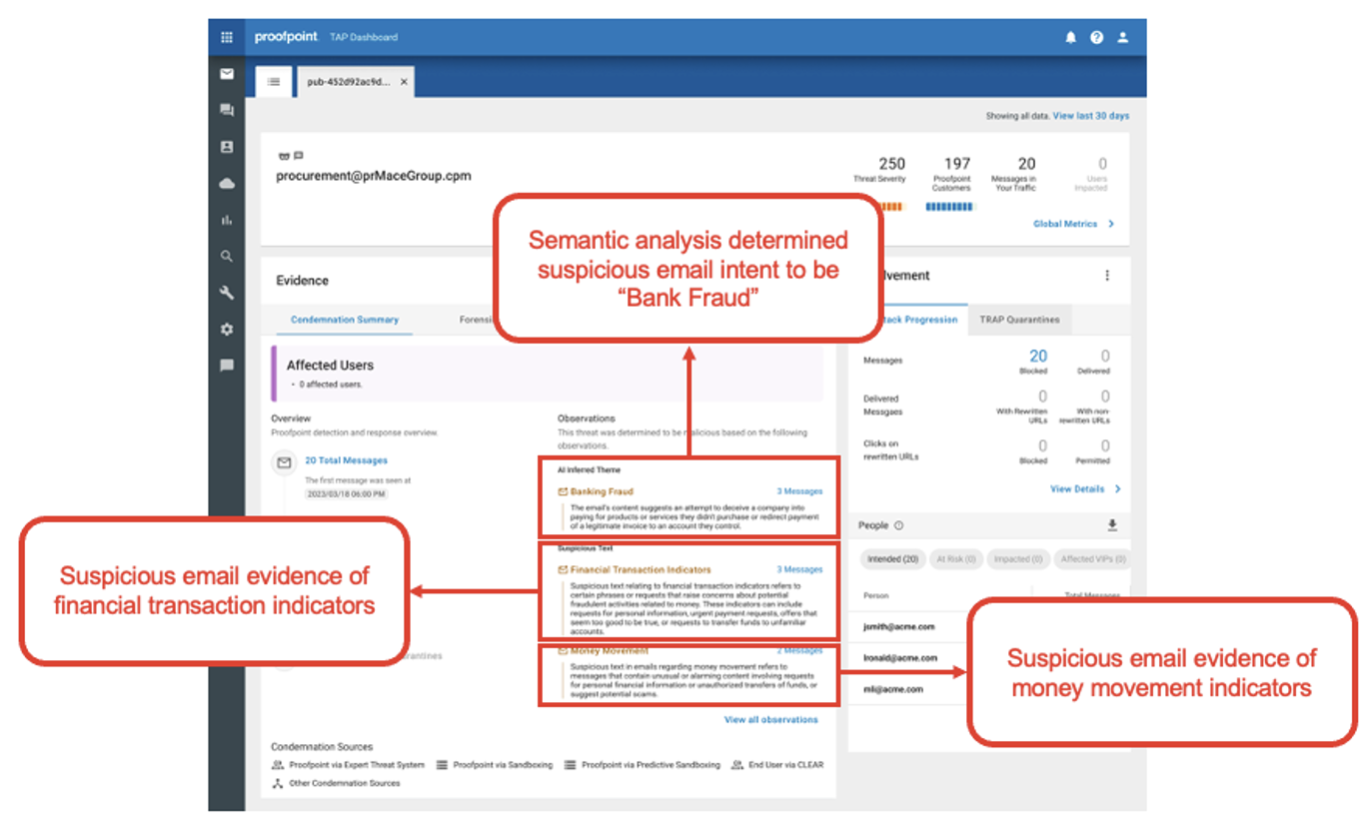
Task: Click the 20 Blocked messages count
Action: tap(1037, 356)
